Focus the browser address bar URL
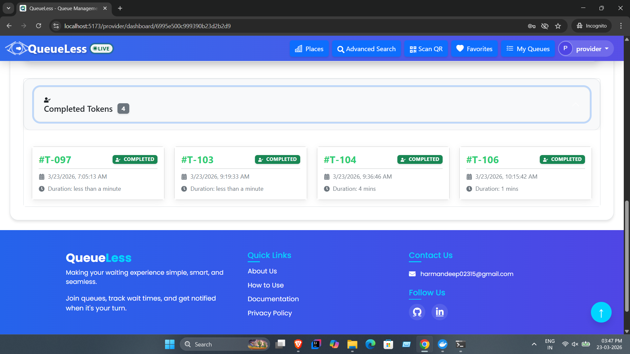 pyautogui.click(x=147, y=26)
